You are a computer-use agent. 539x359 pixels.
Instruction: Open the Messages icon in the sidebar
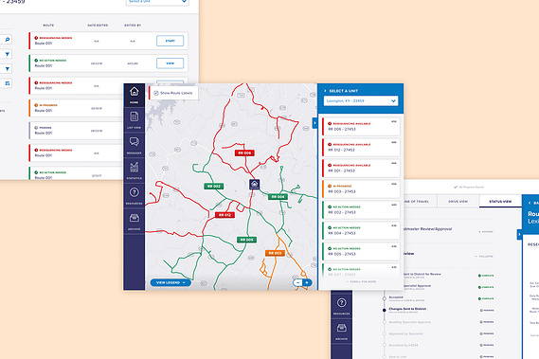tap(135, 145)
